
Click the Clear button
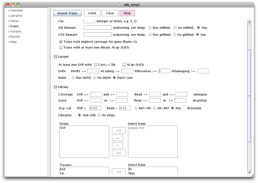(110, 13)
